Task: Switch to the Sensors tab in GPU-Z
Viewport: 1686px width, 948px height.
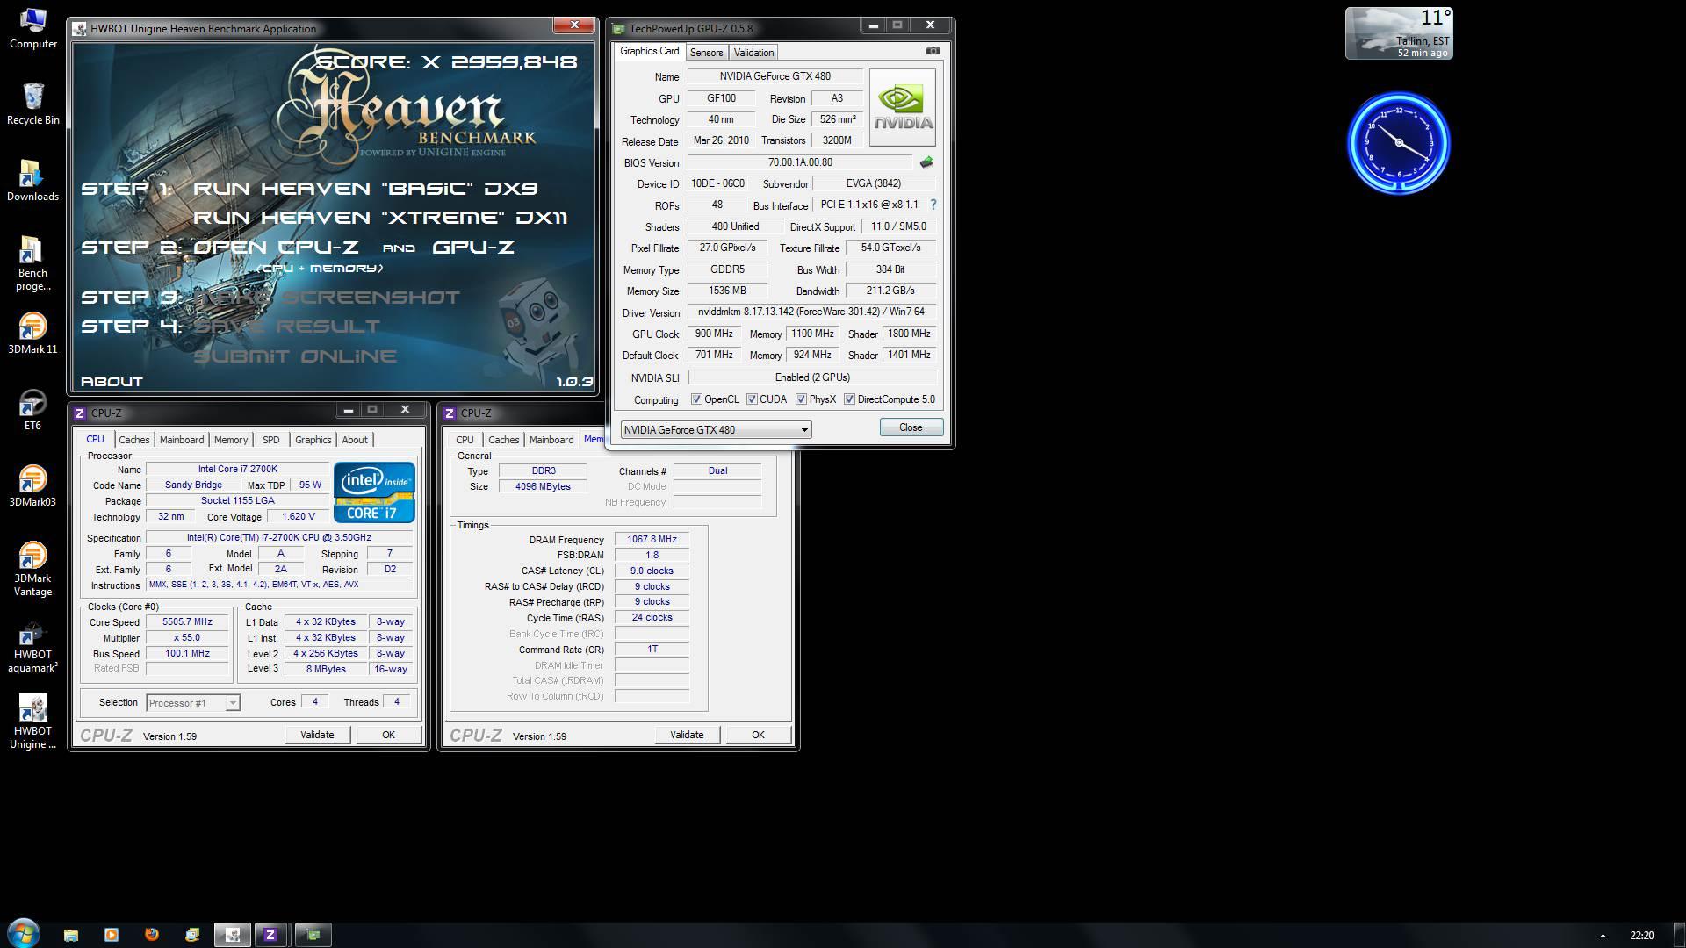Action: 706,53
